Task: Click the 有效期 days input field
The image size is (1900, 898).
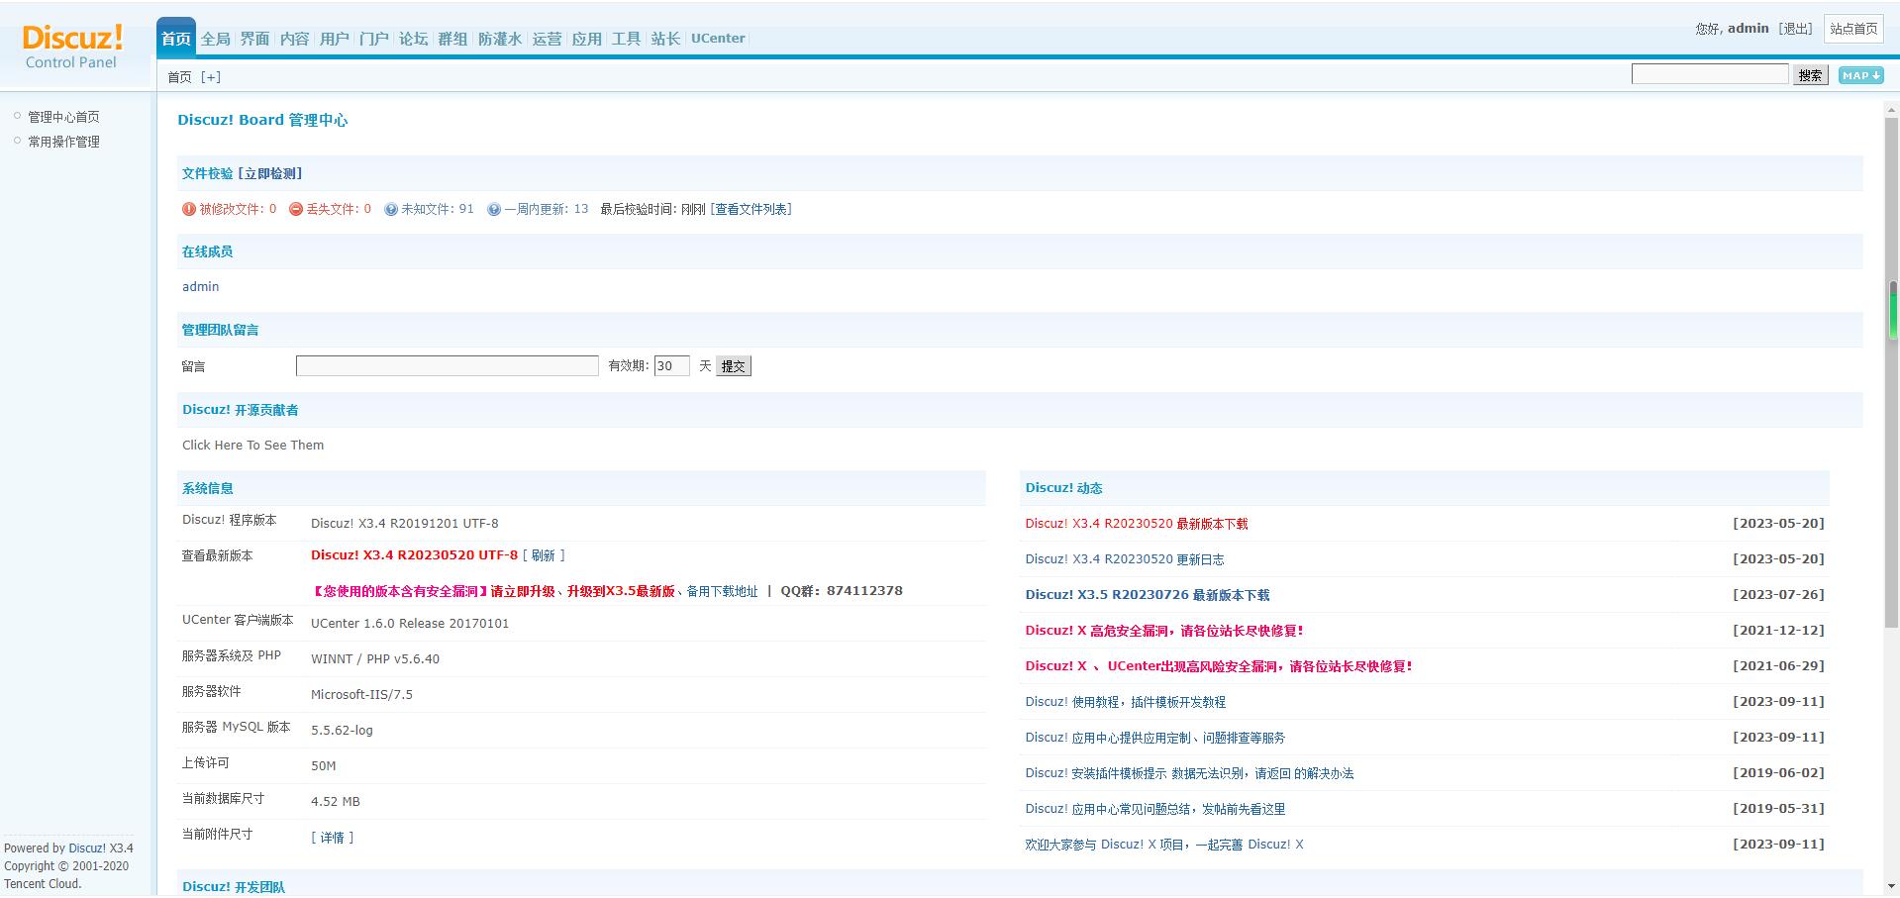Action: click(x=672, y=366)
